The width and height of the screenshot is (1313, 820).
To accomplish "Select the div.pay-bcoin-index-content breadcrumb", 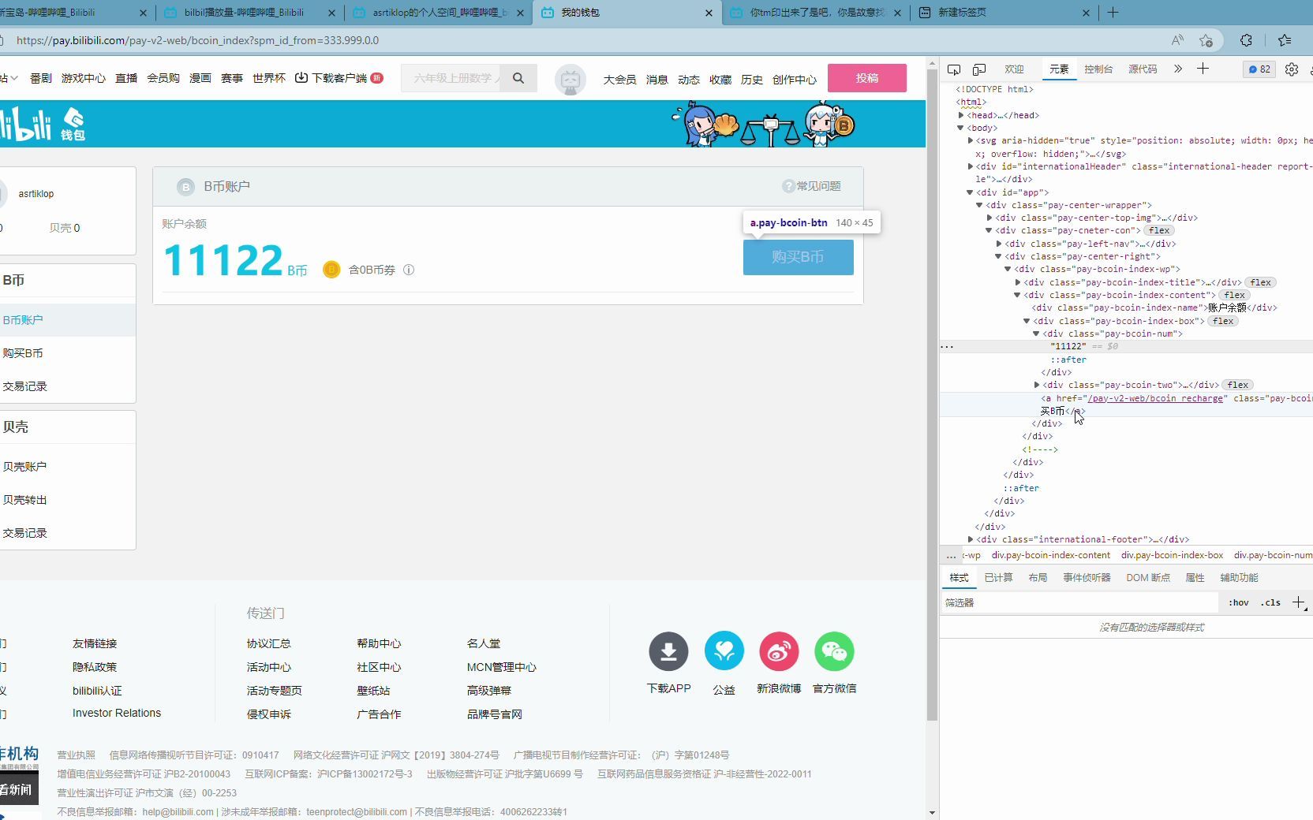I will tap(1050, 555).
